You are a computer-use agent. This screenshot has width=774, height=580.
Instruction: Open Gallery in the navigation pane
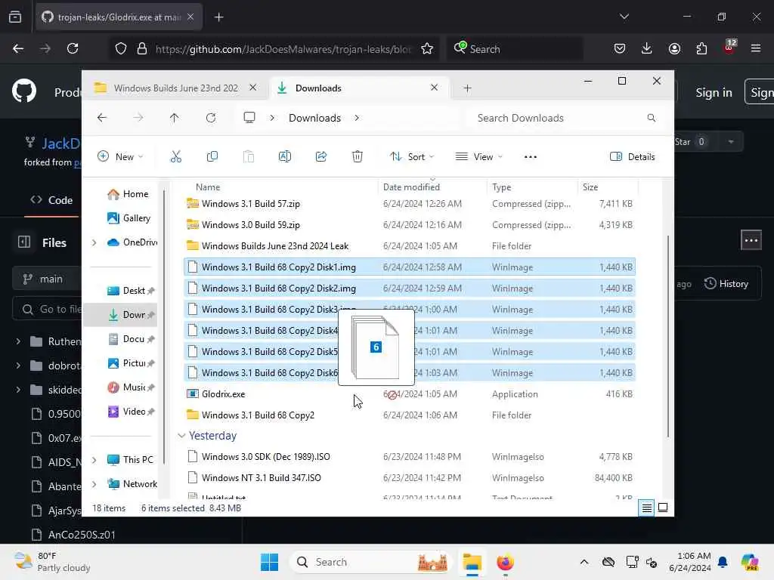[128, 218]
